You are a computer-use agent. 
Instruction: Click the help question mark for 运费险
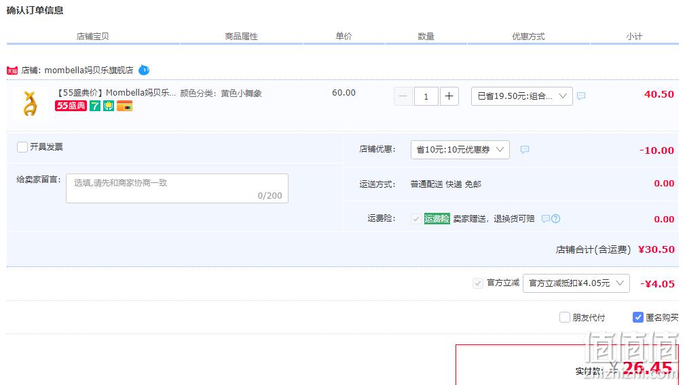point(556,218)
